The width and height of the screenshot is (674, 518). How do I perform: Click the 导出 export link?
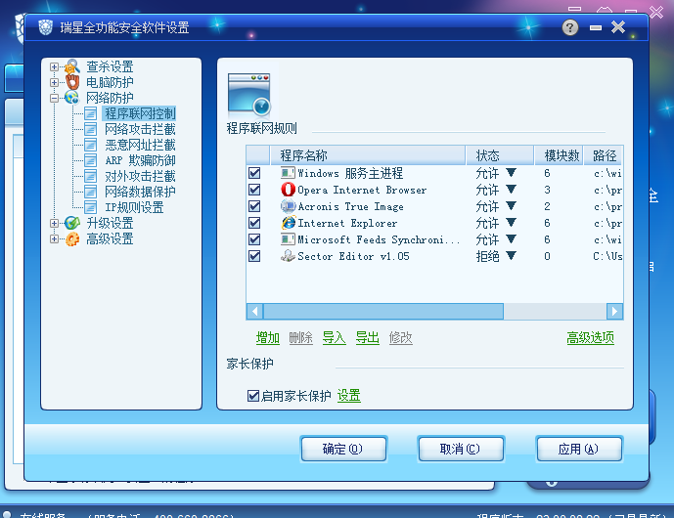point(368,338)
